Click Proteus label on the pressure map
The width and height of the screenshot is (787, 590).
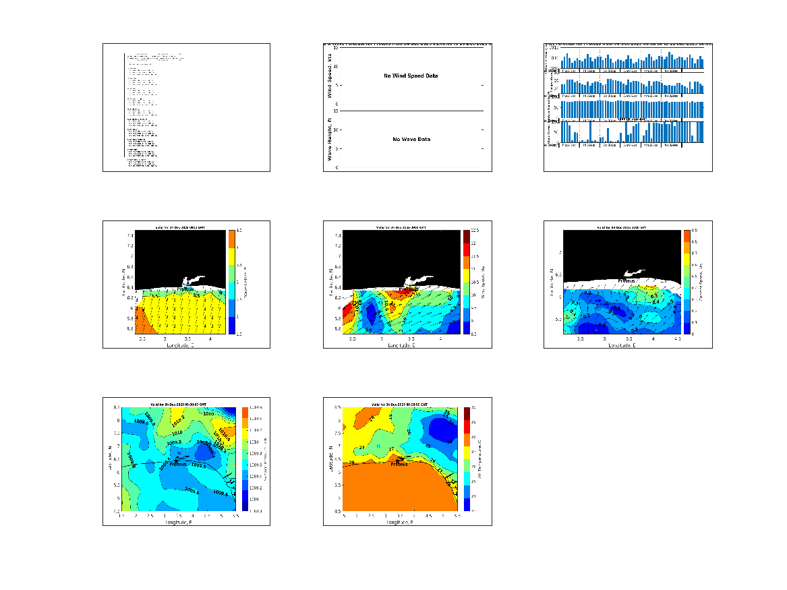(x=178, y=464)
